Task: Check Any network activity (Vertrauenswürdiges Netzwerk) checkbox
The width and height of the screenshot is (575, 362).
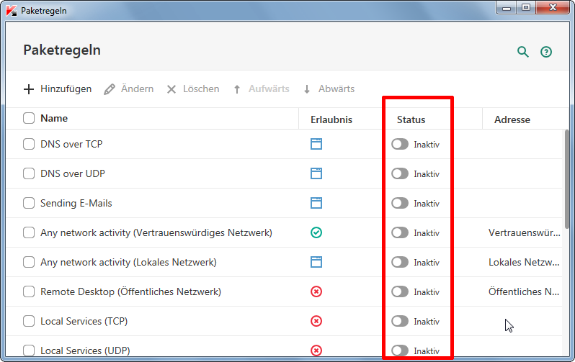Action: (x=29, y=232)
